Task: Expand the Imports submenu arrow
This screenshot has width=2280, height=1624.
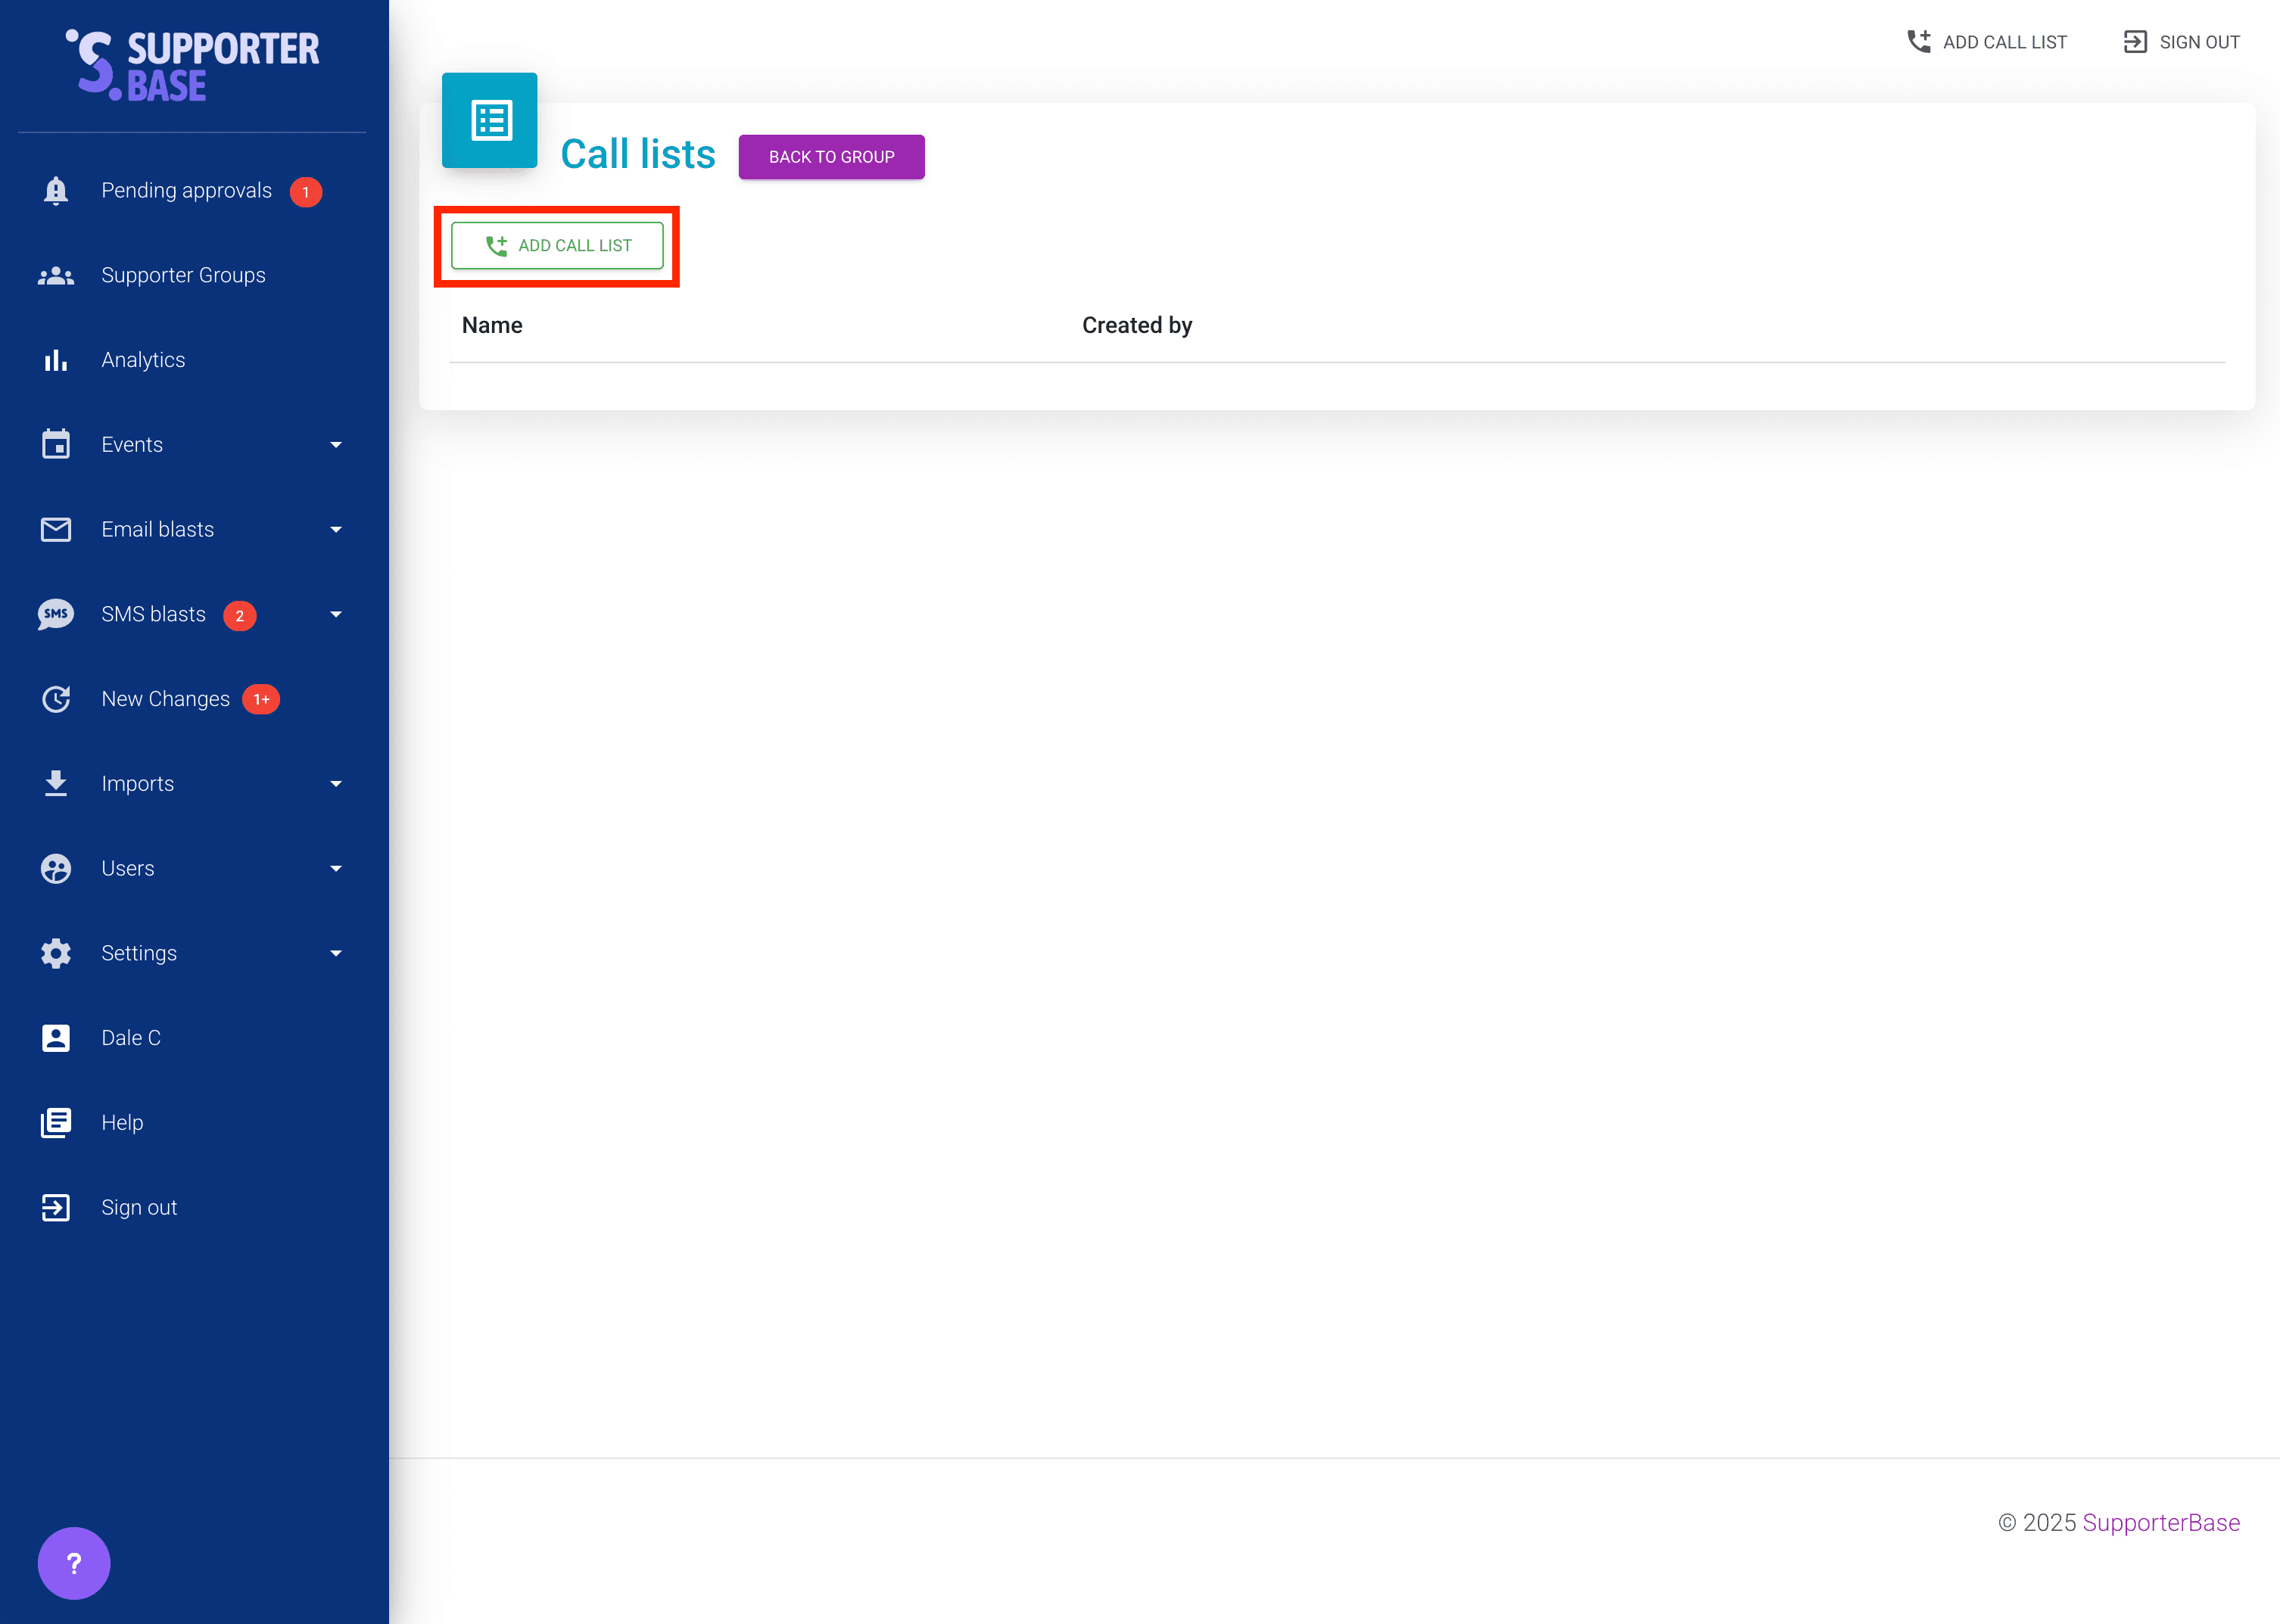Action: pyautogui.click(x=336, y=784)
